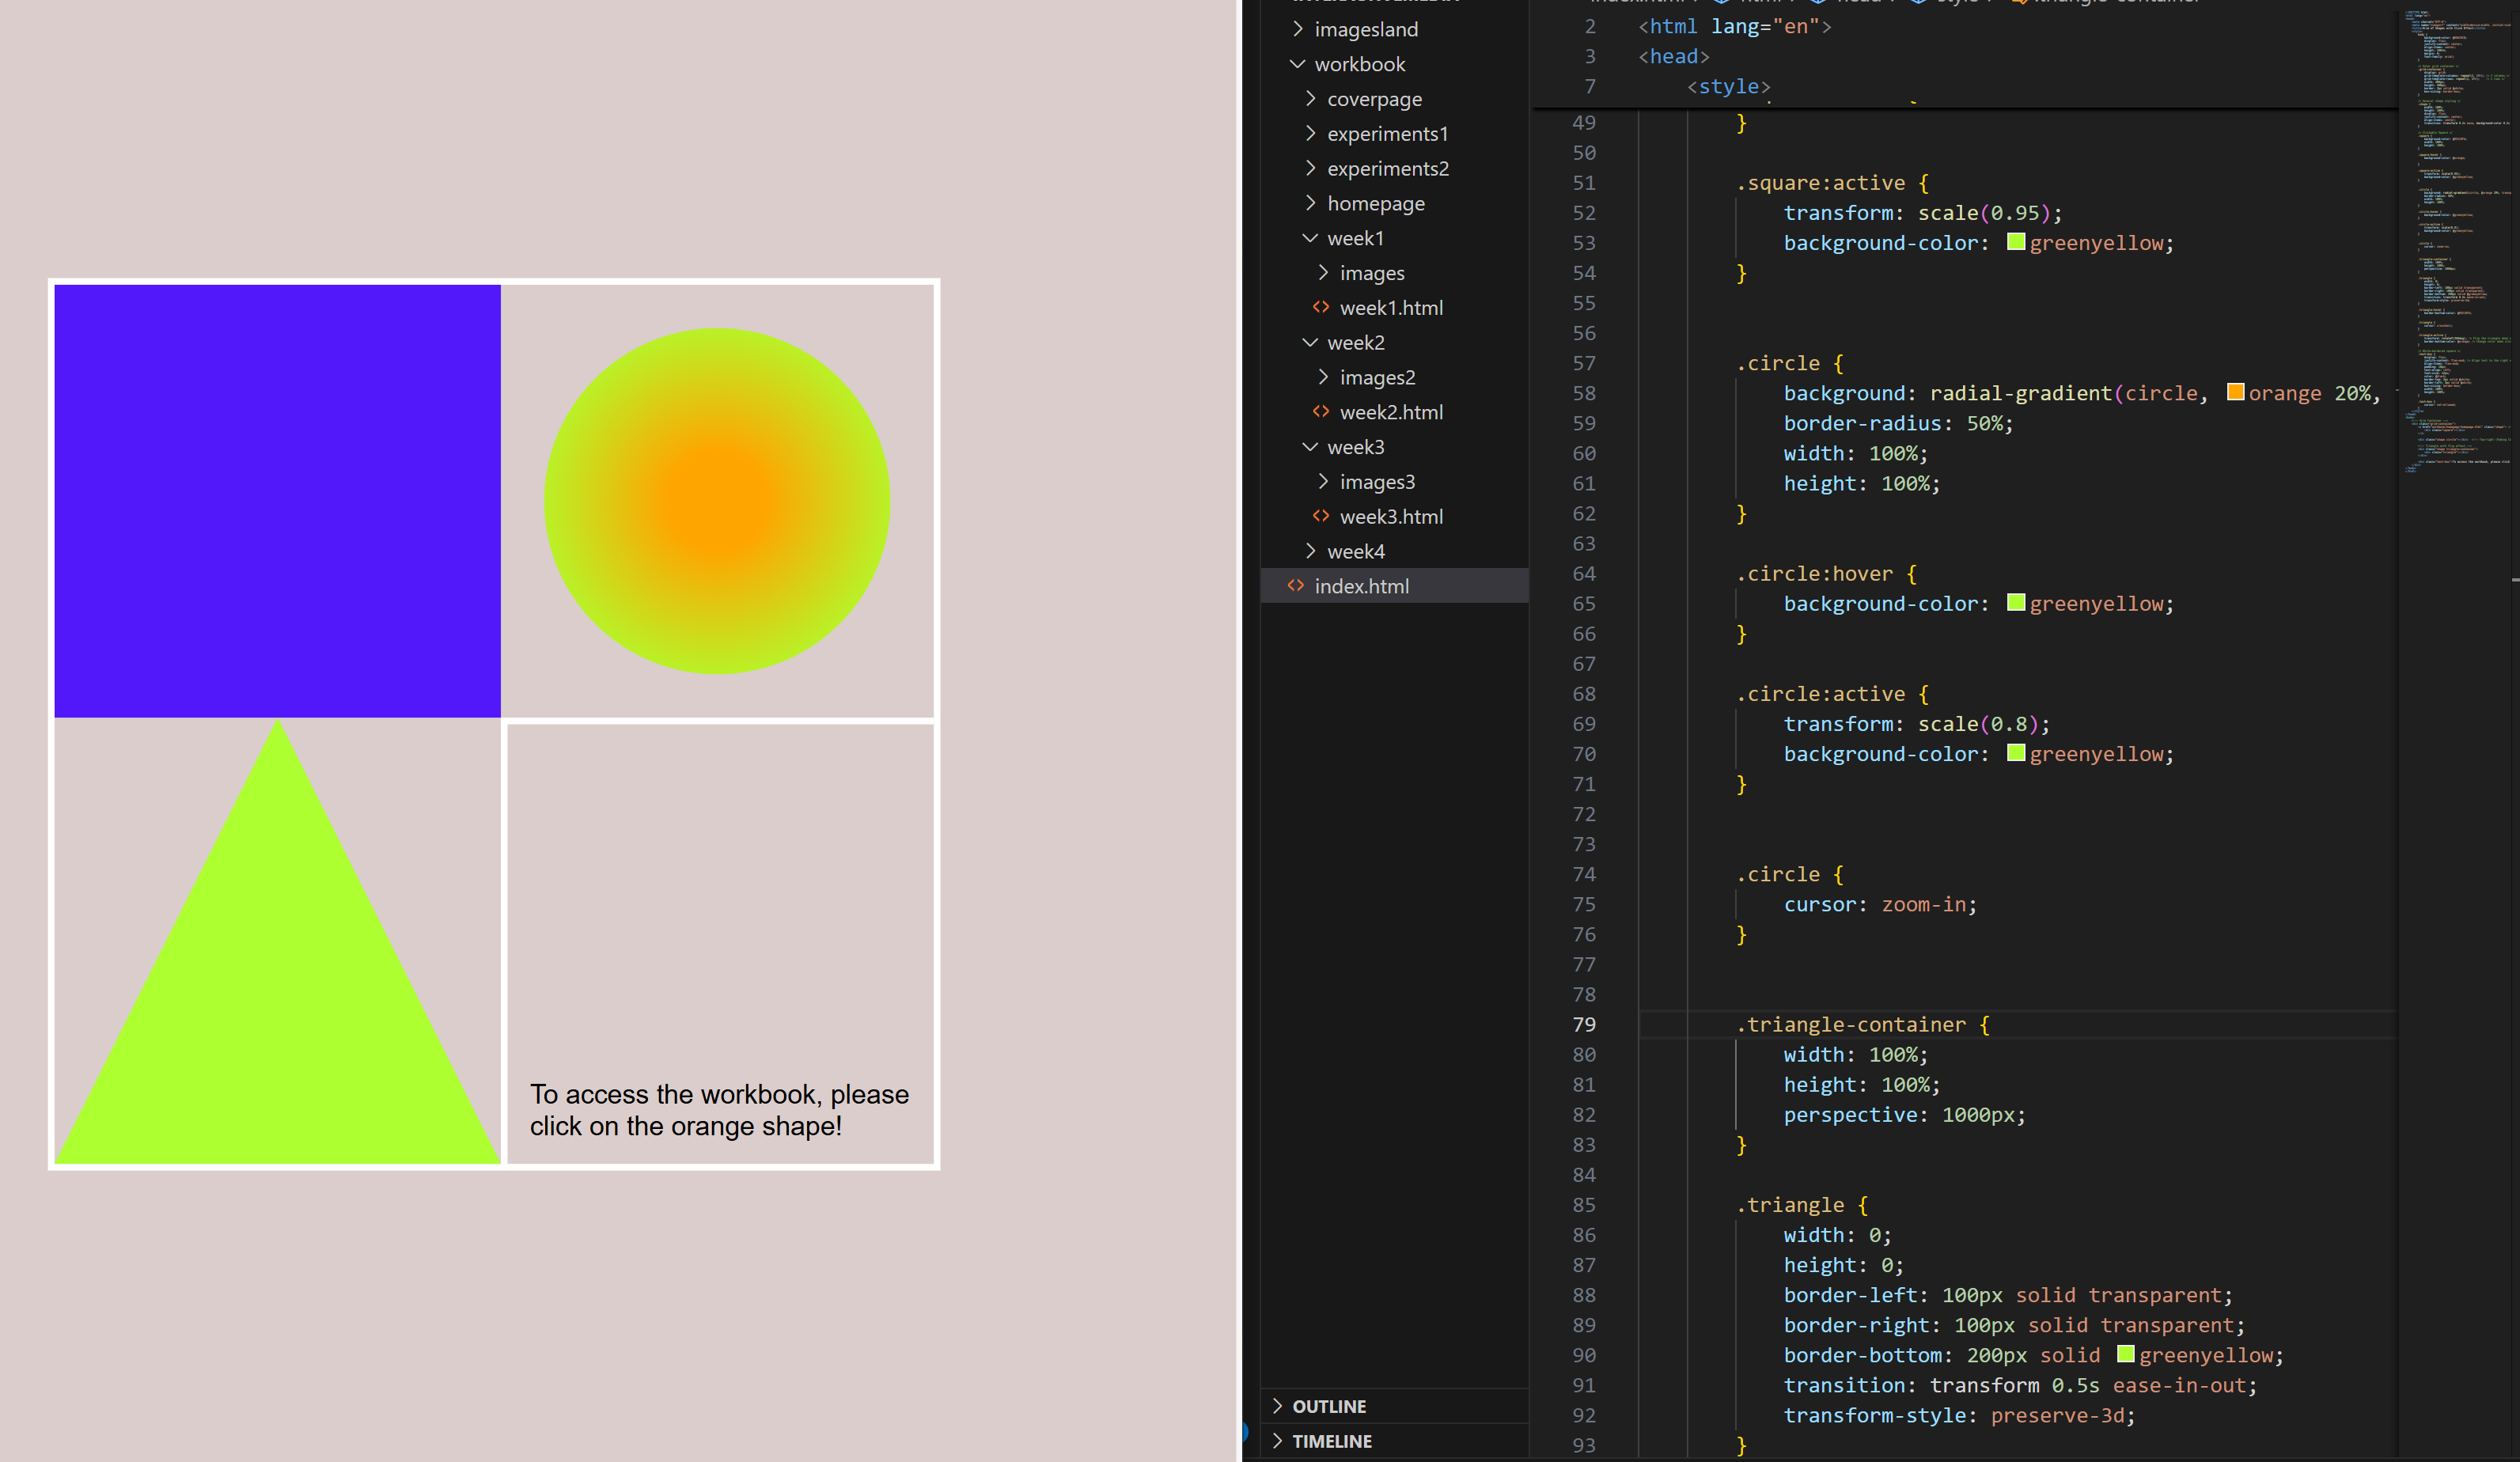Viewport: 2520px width, 1462px height.
Task: Click the HTML file icon beside week1.html
Action: coord(1321,307)
